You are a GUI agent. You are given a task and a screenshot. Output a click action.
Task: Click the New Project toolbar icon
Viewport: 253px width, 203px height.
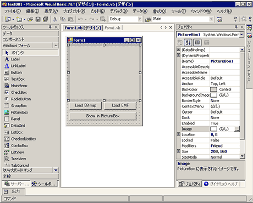(8, 19)
